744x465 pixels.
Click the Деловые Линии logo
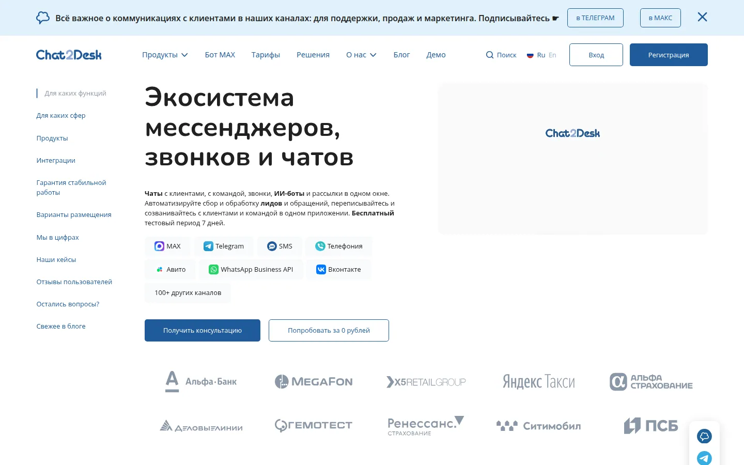201,426
